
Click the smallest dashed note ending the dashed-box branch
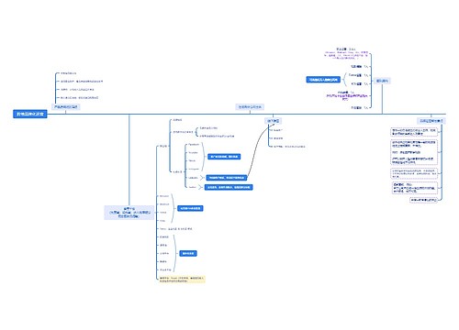[x=424, y=200]
